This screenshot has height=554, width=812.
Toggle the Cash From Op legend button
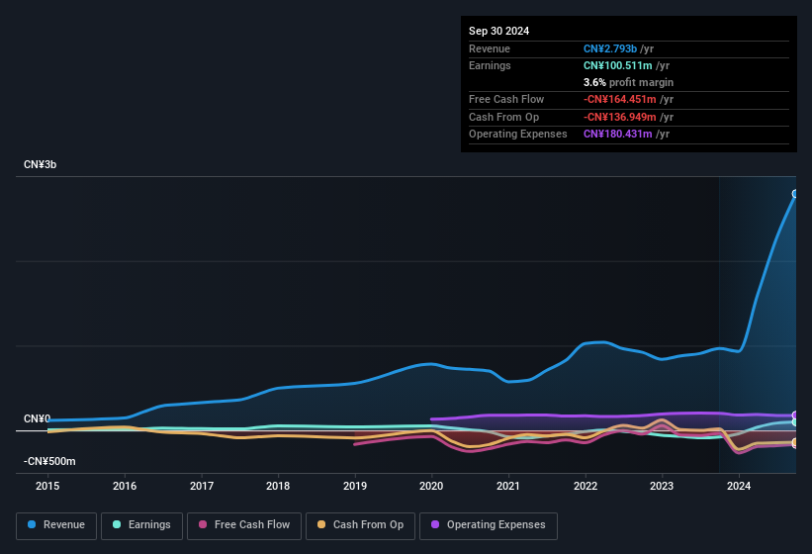tap(360, 525)
